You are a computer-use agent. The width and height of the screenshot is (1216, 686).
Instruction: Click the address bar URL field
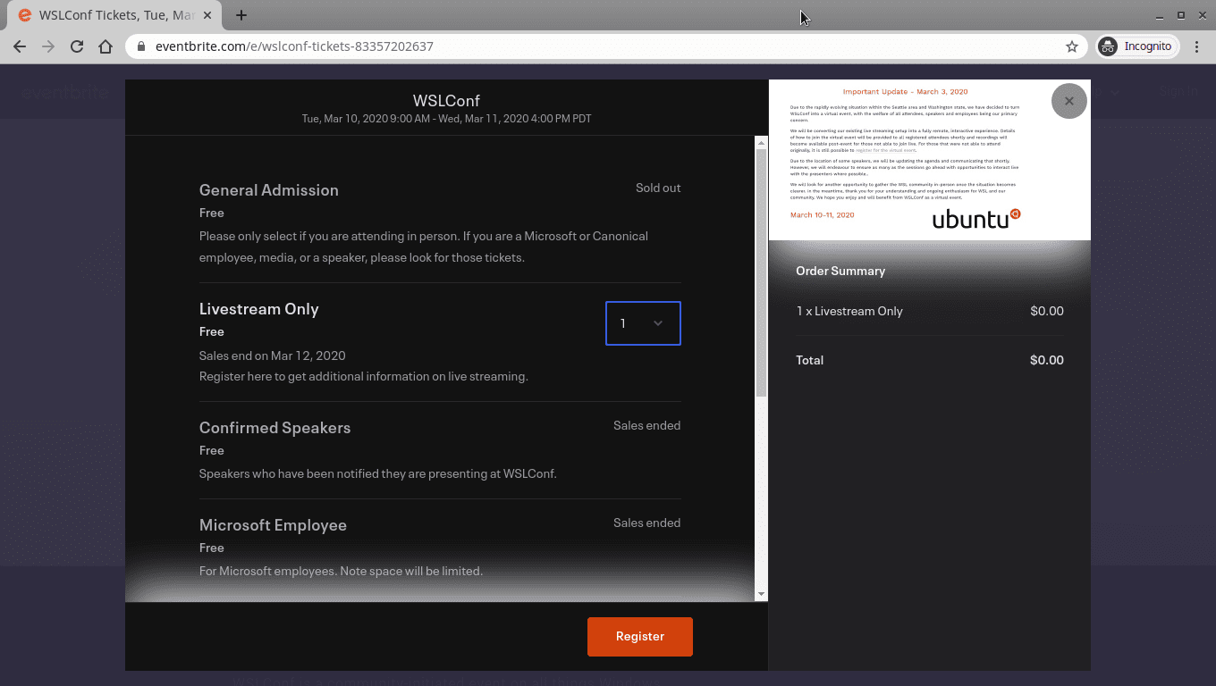click(608, 46)
